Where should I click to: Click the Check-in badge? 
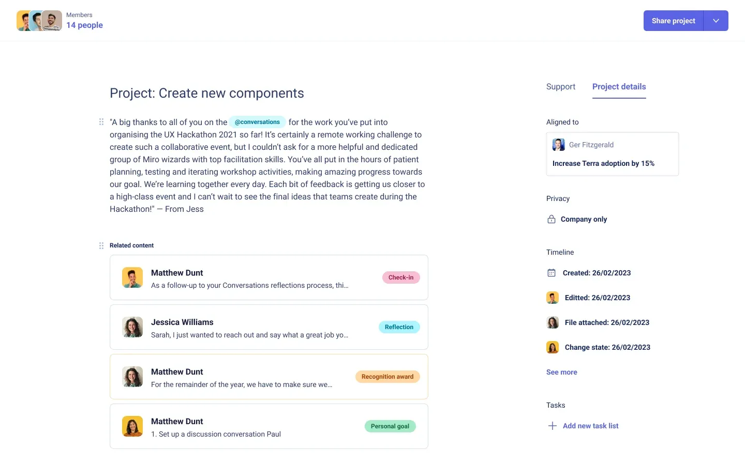pos(401,277)
